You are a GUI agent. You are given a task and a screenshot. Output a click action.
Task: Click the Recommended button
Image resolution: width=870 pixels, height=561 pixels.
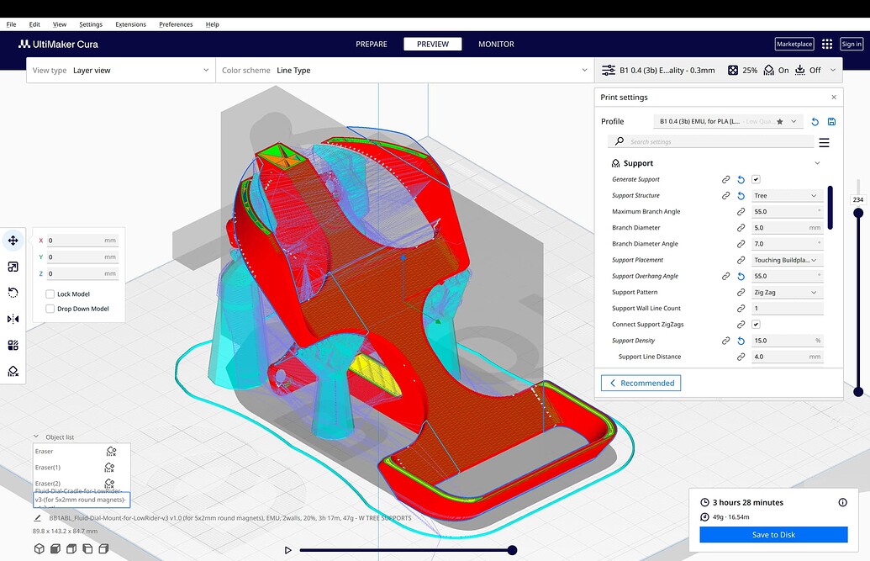click(641, 383)
